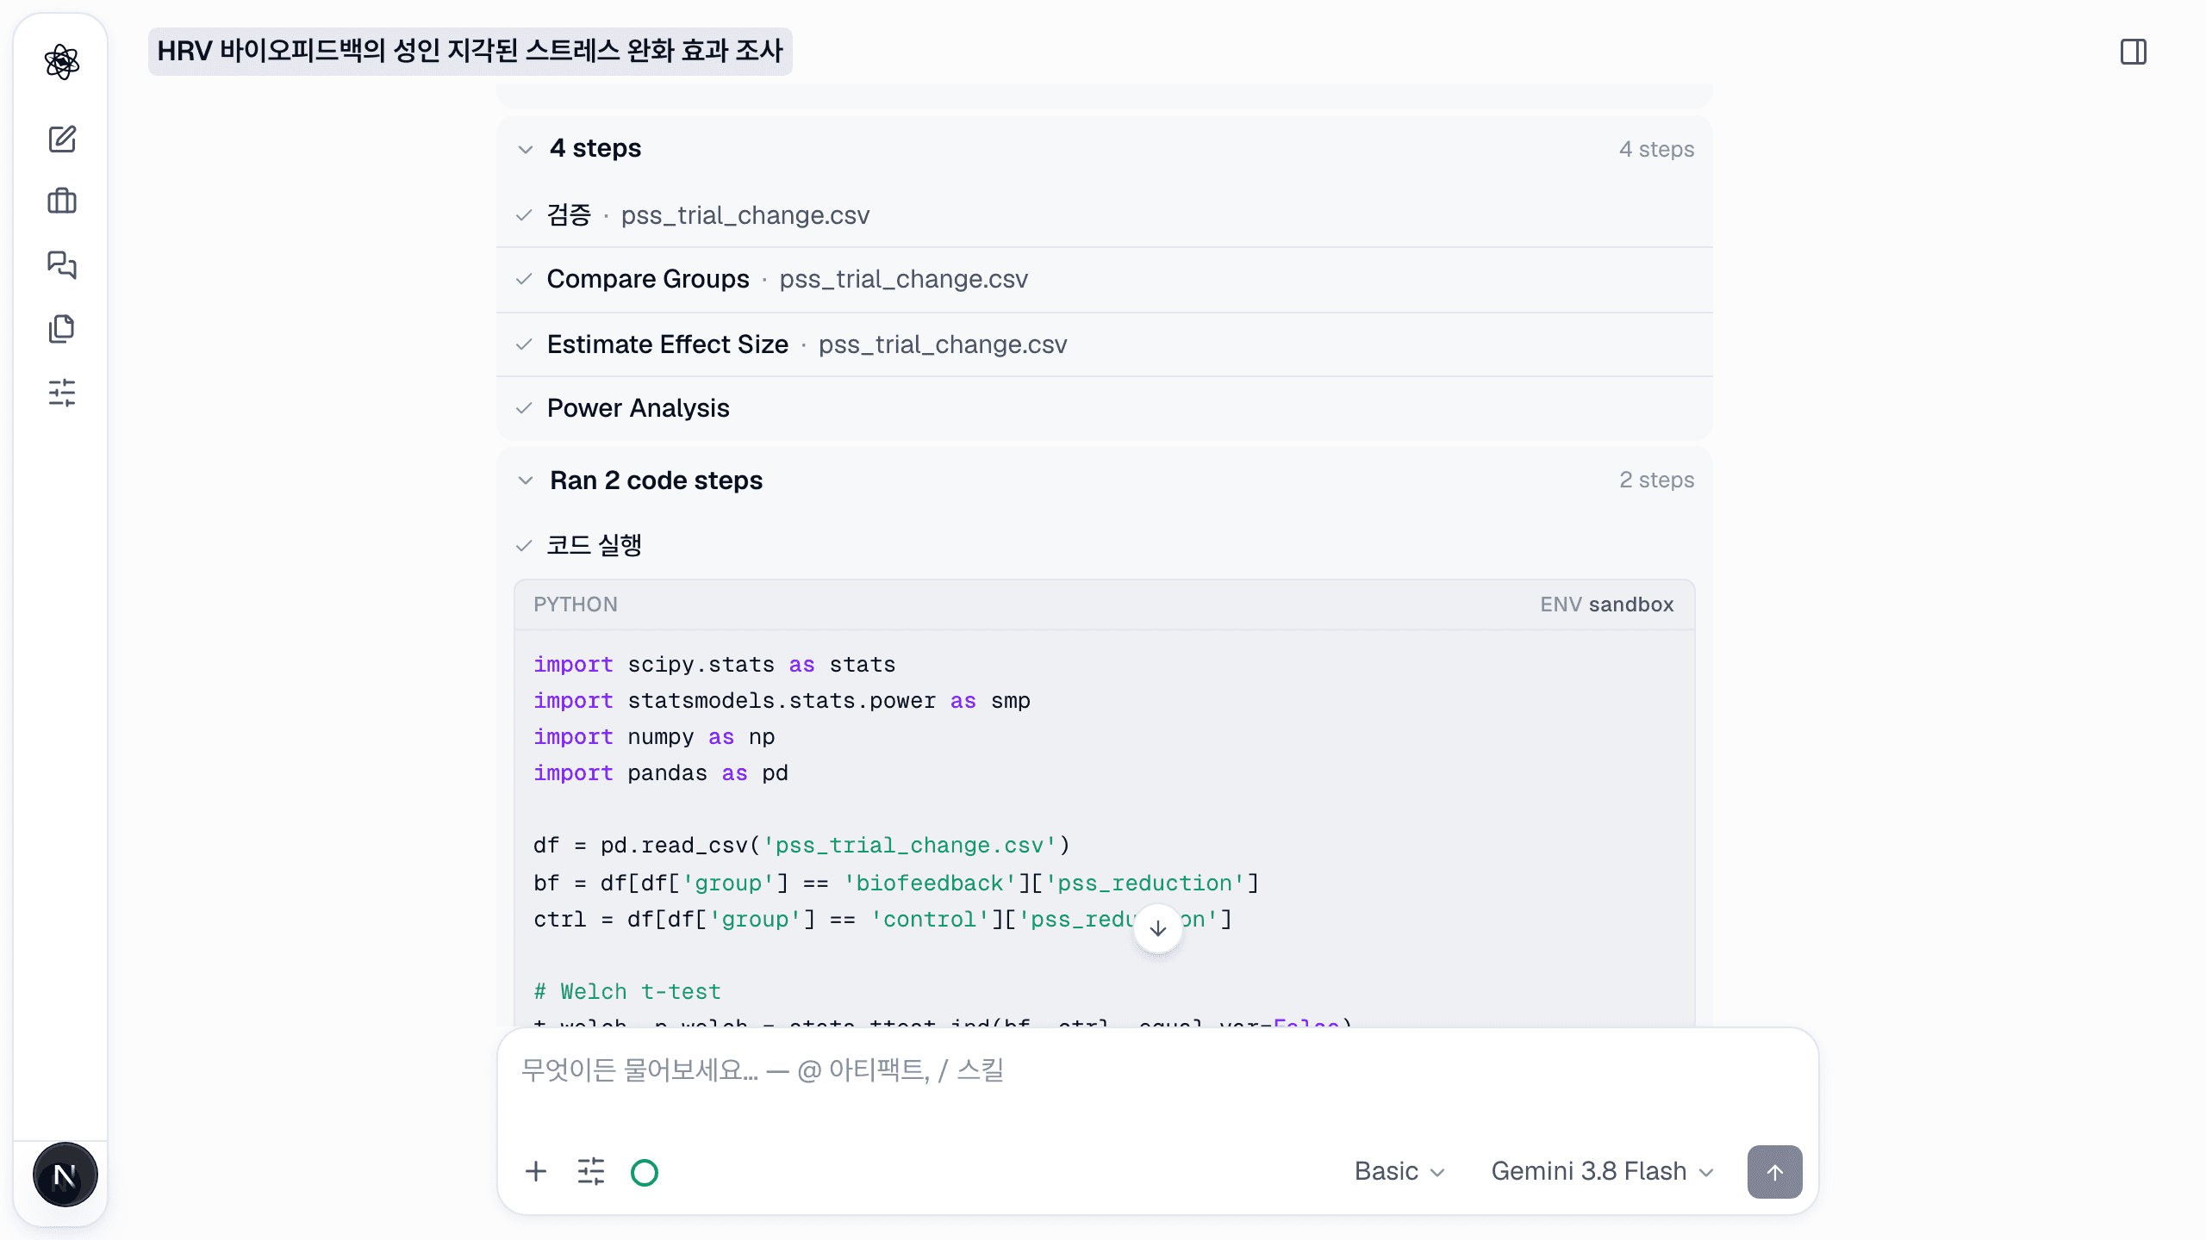This screenshot has width=2206, height=1240.
Task: Open composer tools sliders icon
Action: 591,1171
